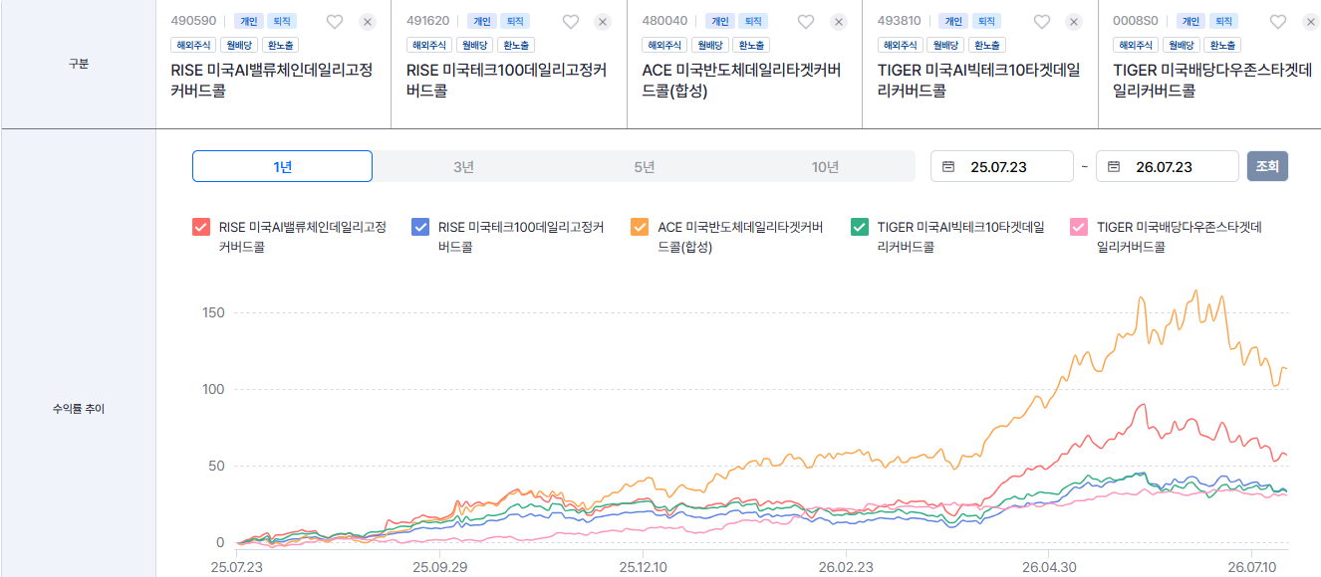Click the 조회 search button
The height and width of the screenshot is (577, 1321).
[x=1267, y=166]
